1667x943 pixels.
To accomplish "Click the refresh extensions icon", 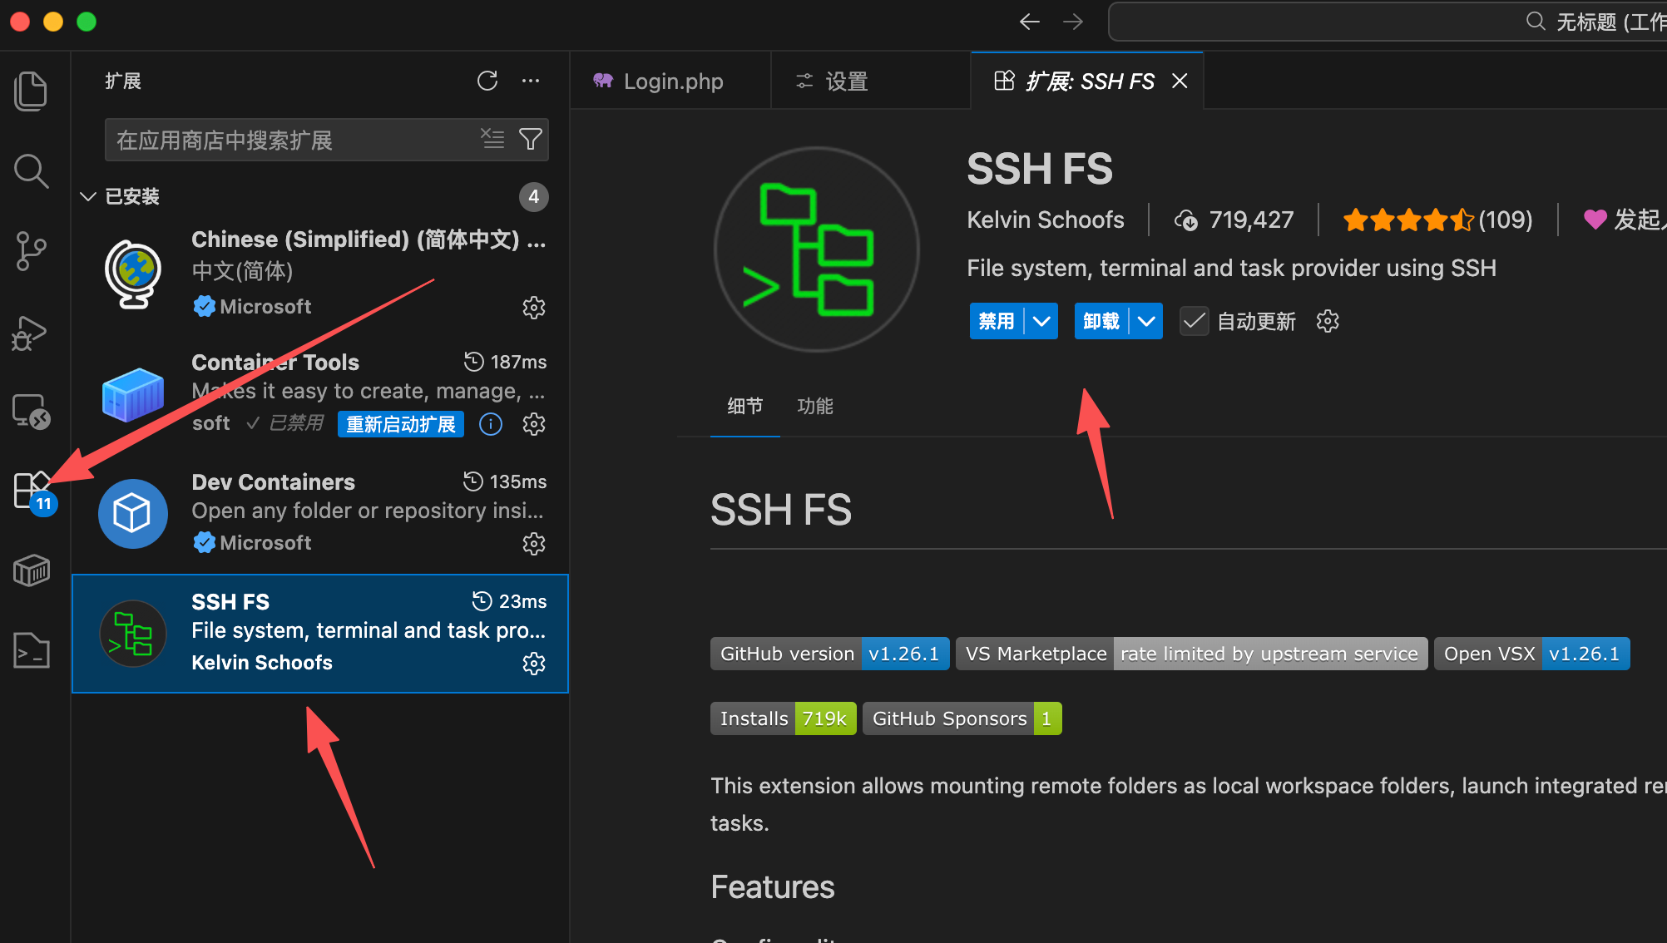I will (x=487, y=81).
